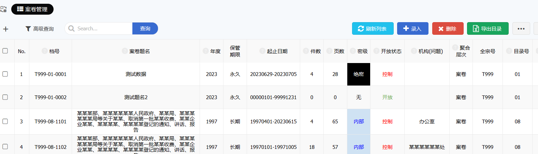Click 永久 retention in row T999-01-0002
The width and height of the screenshot is (538, 154).
(235, 97)
